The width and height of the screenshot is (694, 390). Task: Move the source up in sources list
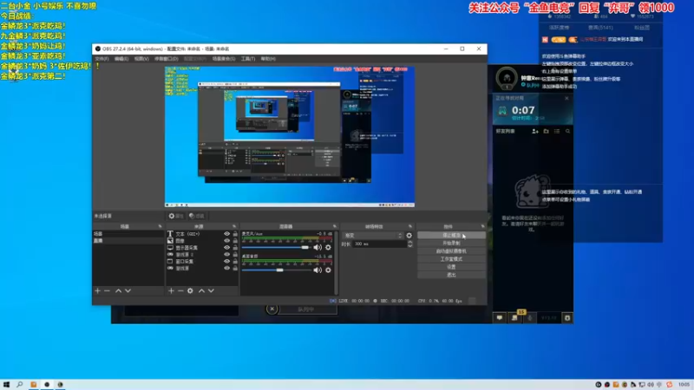point(201,291)
